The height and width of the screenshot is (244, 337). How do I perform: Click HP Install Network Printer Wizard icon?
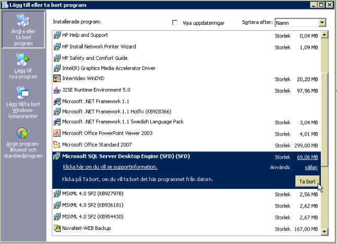[x=57, y=46]
